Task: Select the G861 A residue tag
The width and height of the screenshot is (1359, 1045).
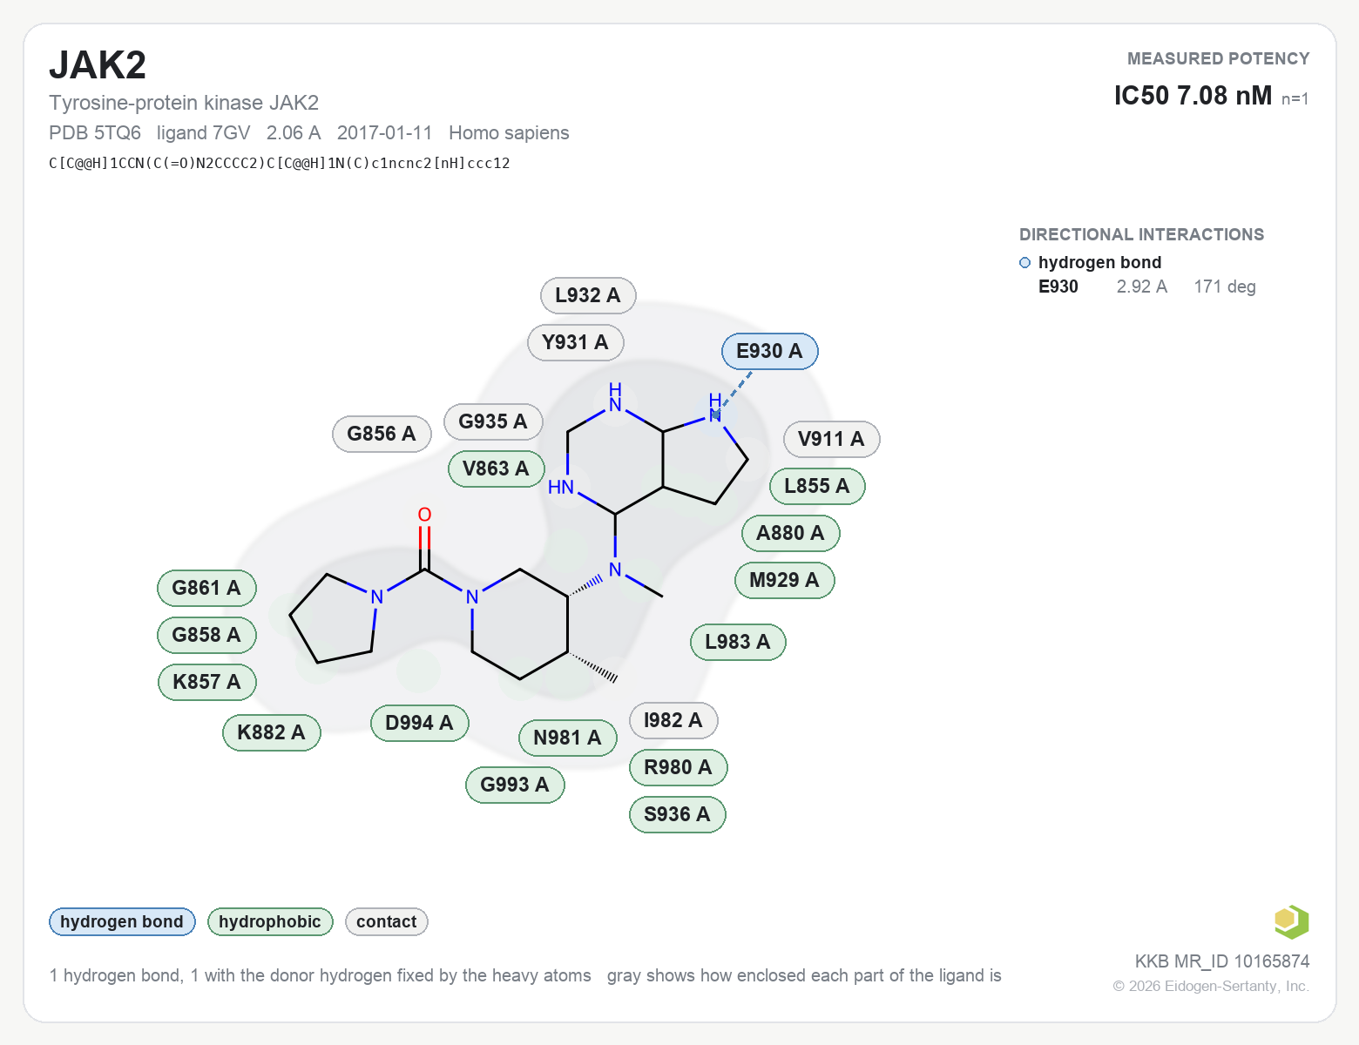Action: coord(206,588)
